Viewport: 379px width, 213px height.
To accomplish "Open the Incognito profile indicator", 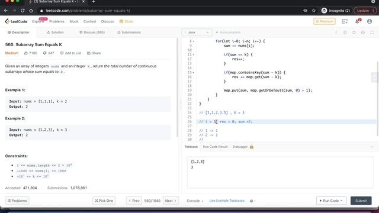I will pos(336,11).
